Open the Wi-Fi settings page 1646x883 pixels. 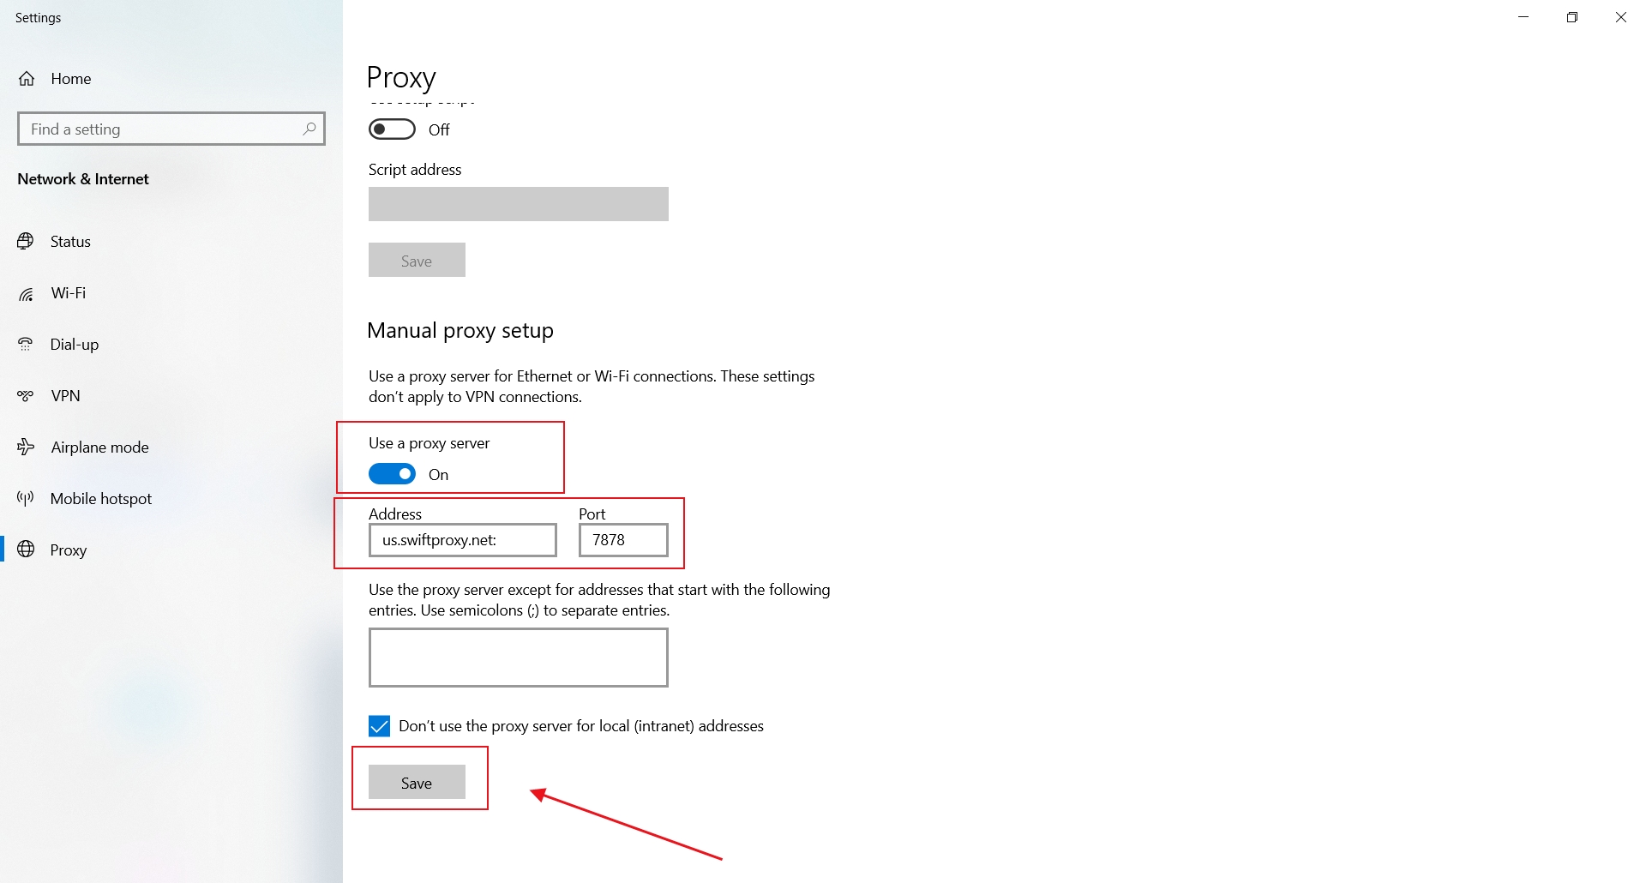[69, 293]
